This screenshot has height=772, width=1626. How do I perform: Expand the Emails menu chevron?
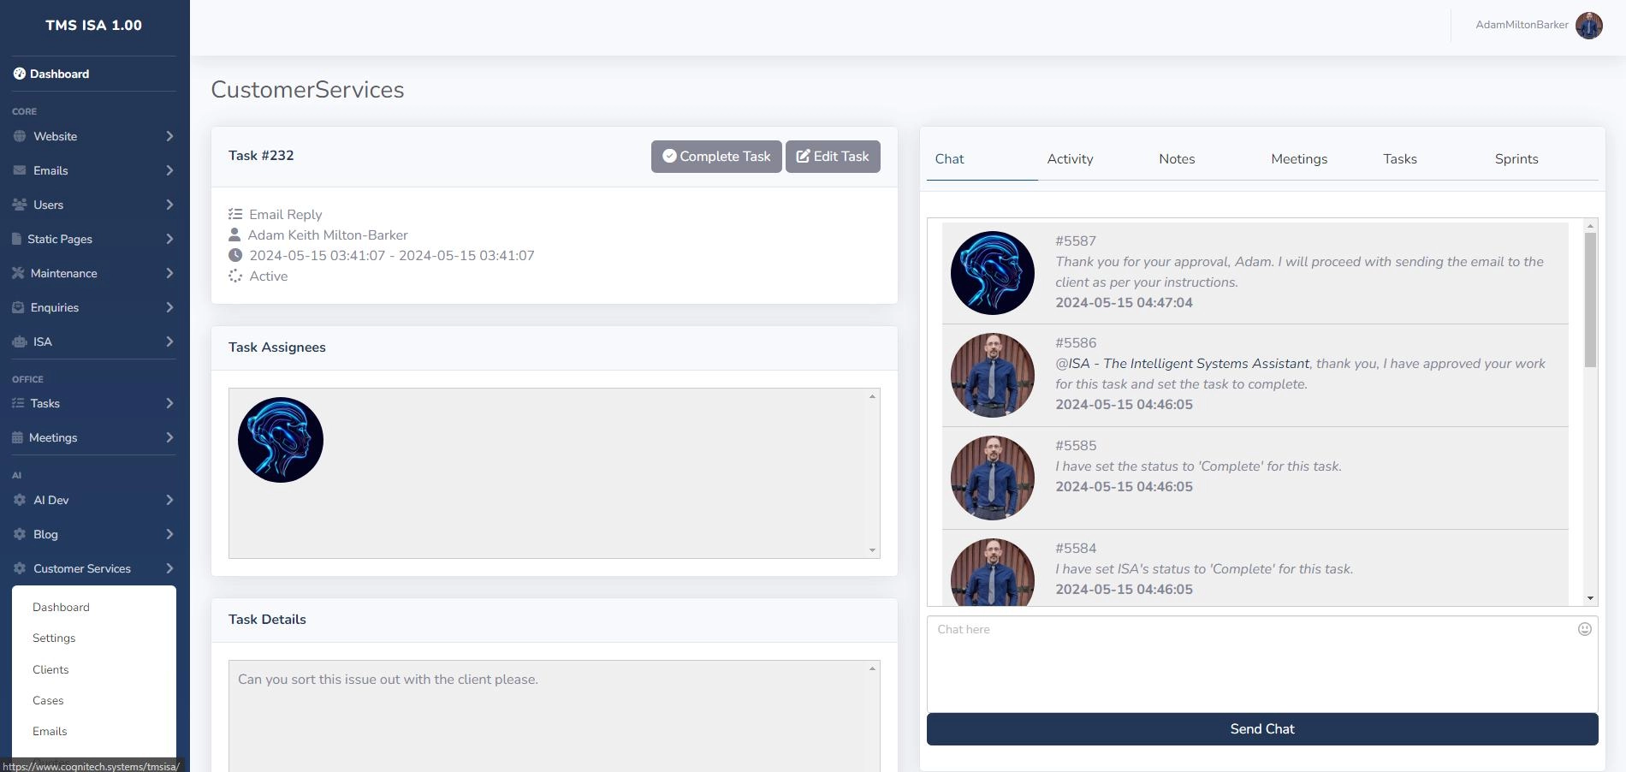click(x=169, y=170)
